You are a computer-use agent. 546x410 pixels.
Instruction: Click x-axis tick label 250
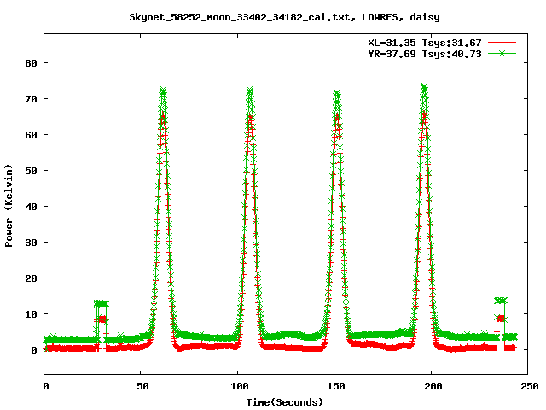[529, 386]
